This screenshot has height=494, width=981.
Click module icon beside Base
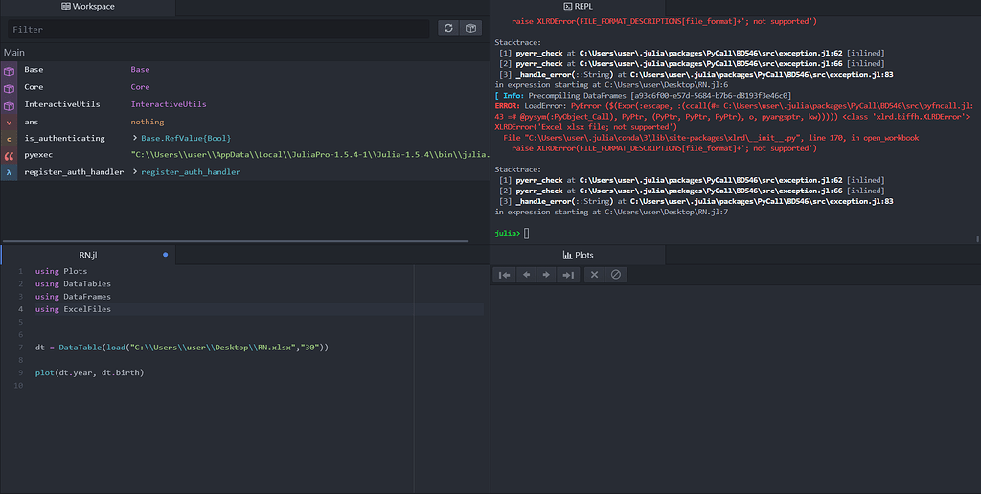(x=9, y=71)
